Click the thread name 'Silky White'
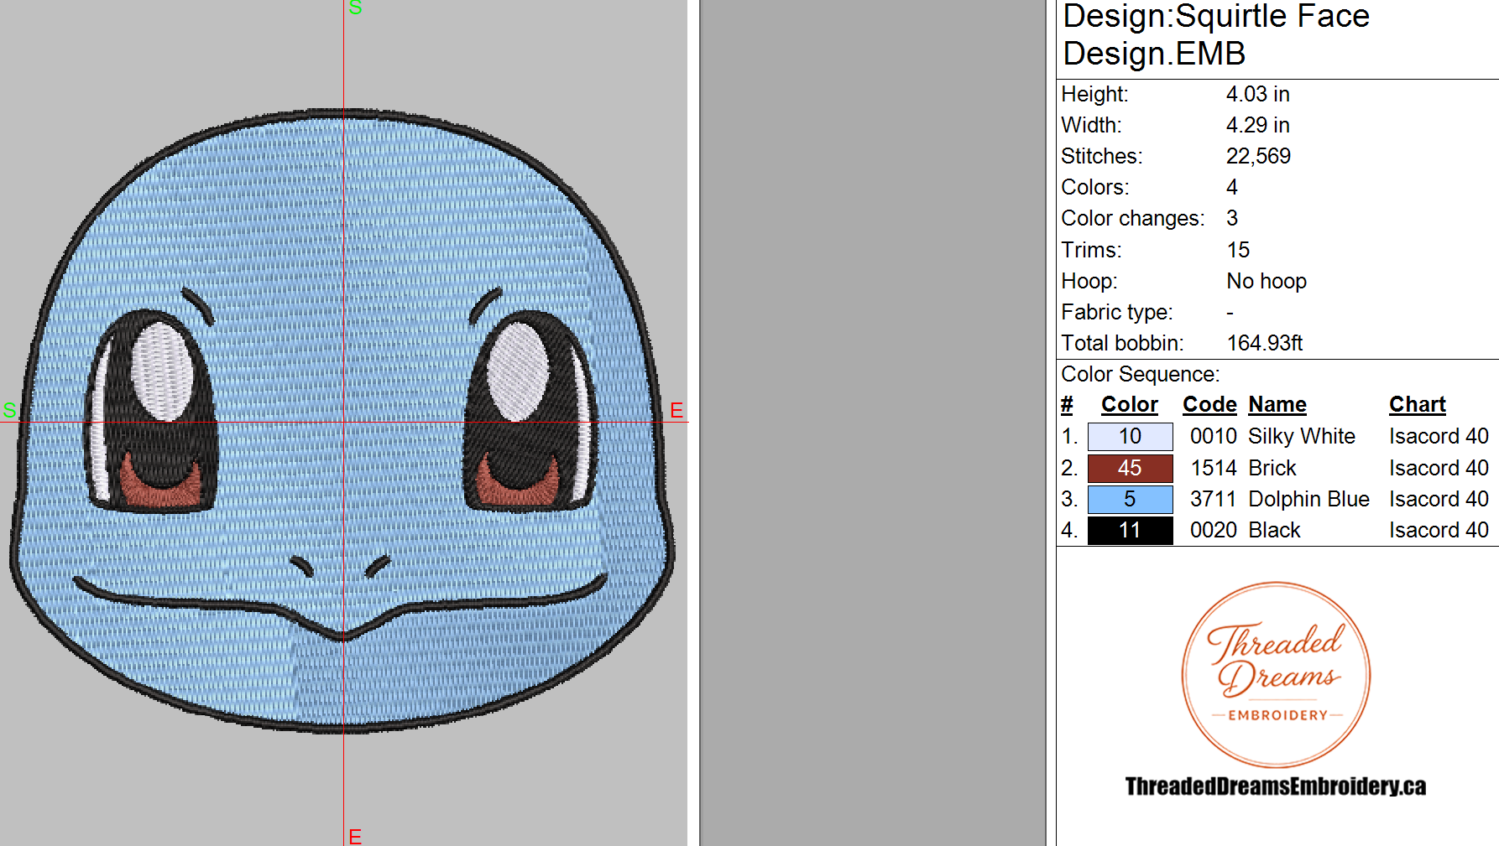The image size is (1499, 846). 1302,437
